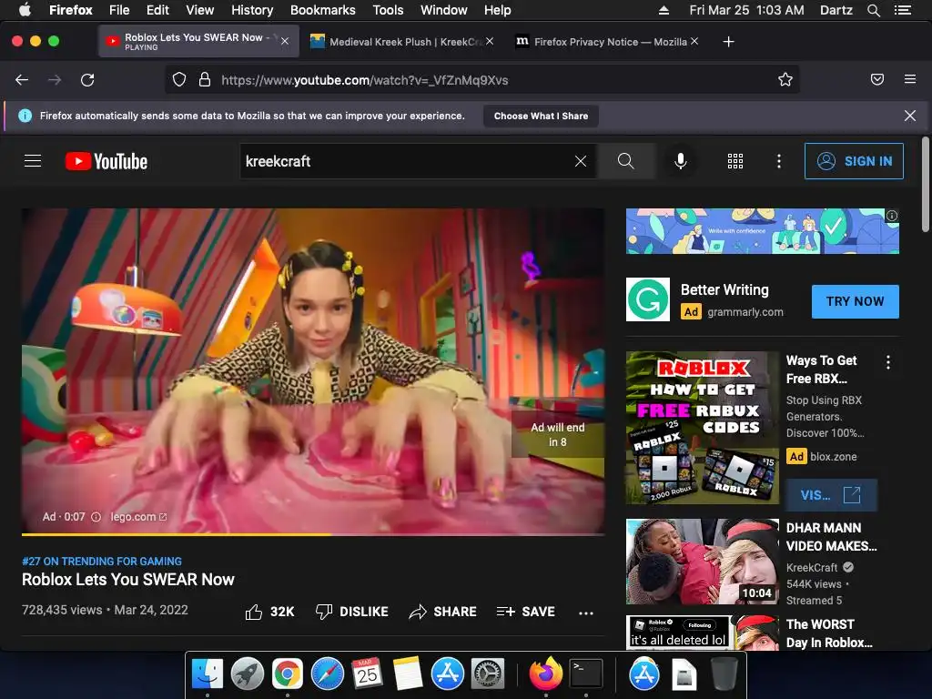
Task: Click the Grammarly banner image
Action: click(762, 231)
